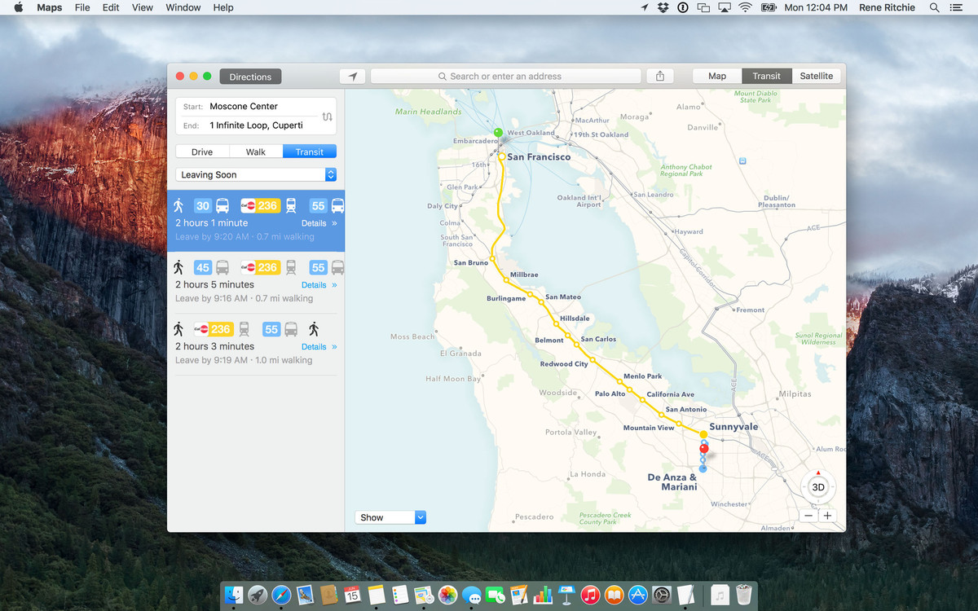Click the Wi-Fi status icon
The image size is (978, 611).
click(745, 7)
